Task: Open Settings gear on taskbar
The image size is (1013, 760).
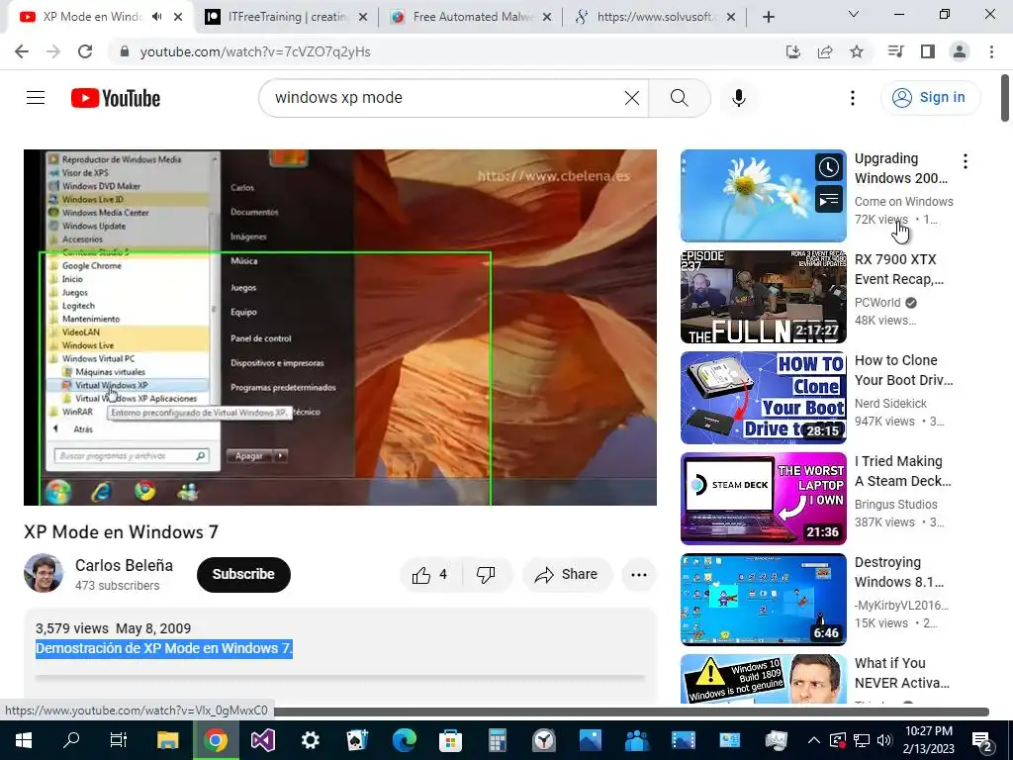Action: click(310, 740)
